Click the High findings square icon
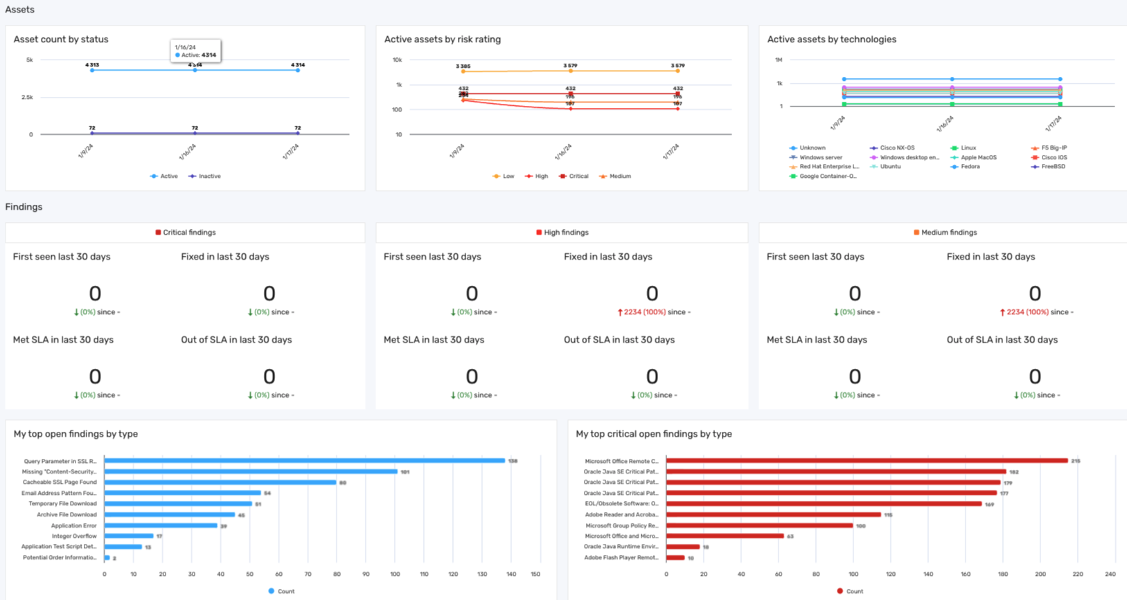The width and height of the screenshot is (1127, 600). (539, 233)
